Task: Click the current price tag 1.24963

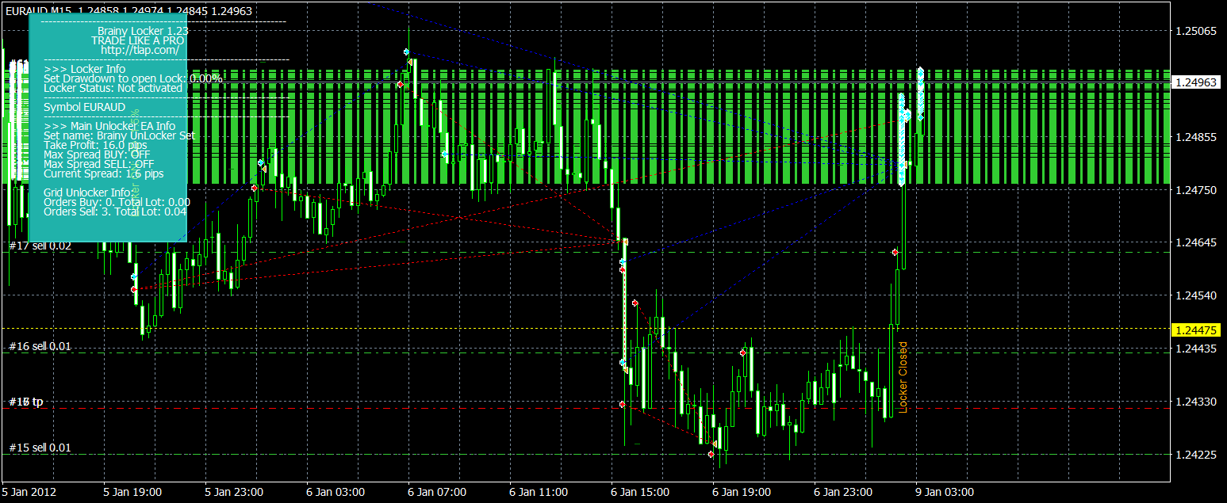Action: (x=1196, y=82)
